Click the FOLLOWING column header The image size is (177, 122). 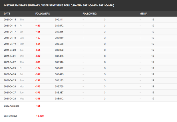coord(89,14)
